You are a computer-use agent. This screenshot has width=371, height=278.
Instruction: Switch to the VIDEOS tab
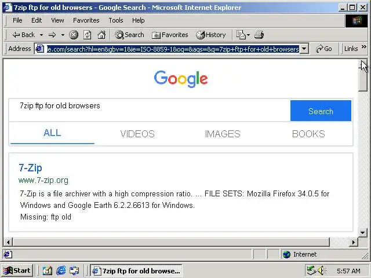coord(137,134)
